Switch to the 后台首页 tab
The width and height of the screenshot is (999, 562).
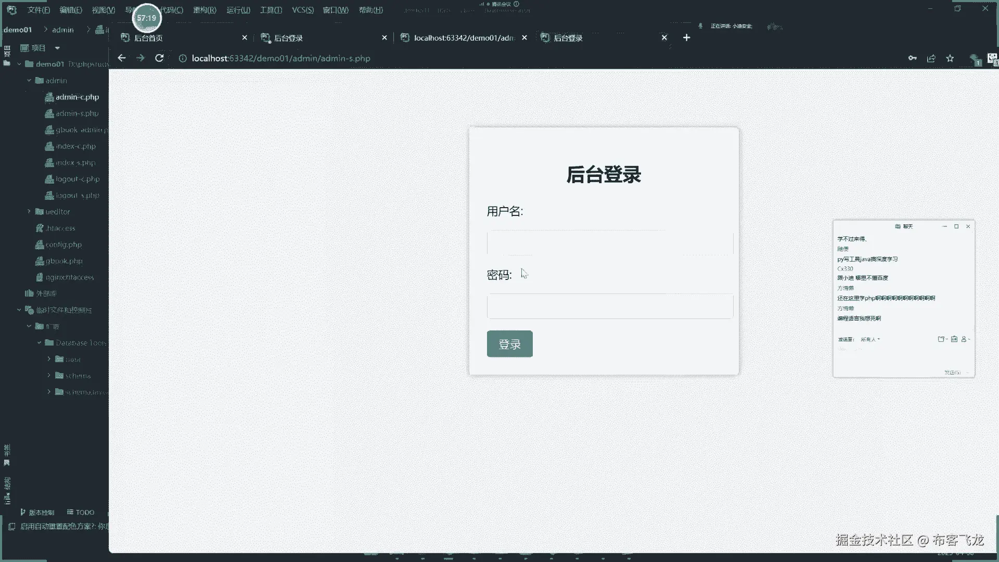click(149, 38)
